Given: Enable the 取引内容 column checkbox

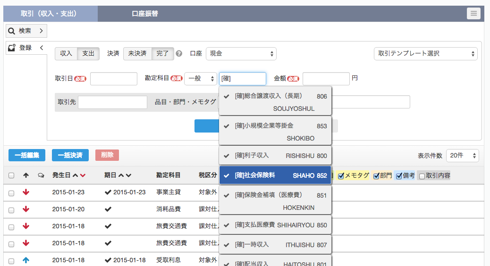Looking at the screenshot, I should (x=422, y=176).
